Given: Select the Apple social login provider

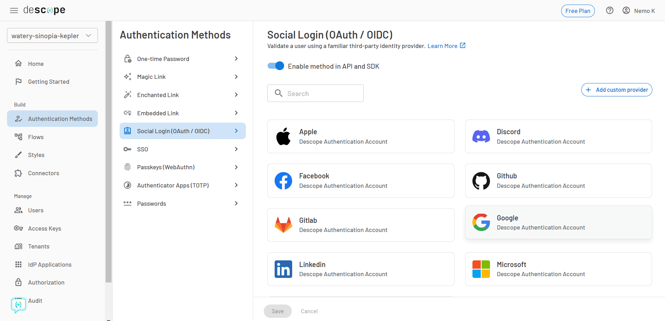Looking at the screenshot, I should pos(361,136).
